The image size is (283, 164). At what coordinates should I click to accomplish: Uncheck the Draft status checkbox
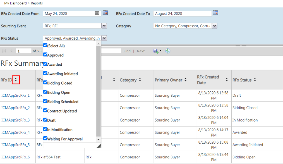point(45,120)
